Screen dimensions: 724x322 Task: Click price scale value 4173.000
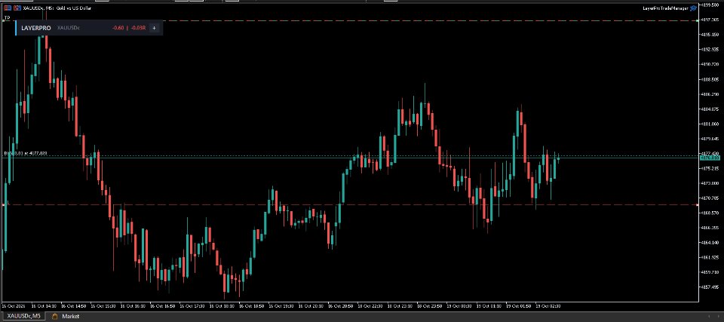710,183
